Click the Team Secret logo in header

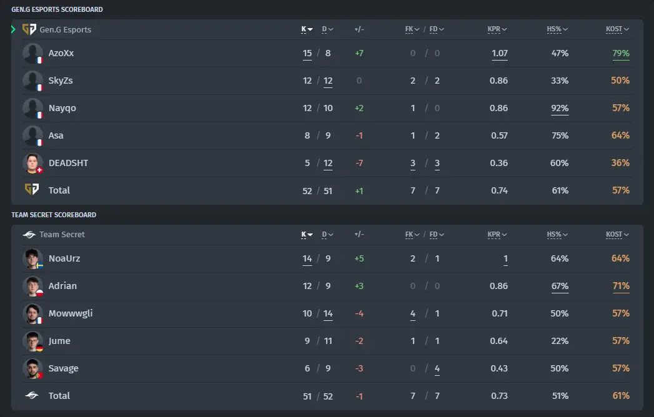point(29,235)
